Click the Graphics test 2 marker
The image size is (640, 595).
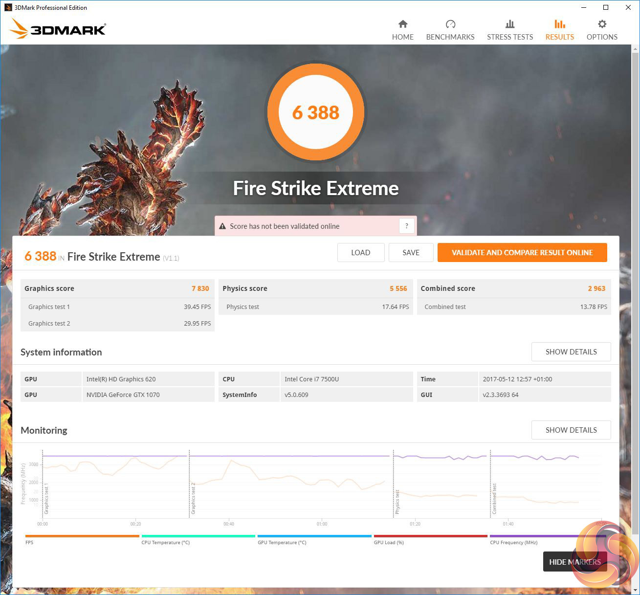(x=193, y=498)
